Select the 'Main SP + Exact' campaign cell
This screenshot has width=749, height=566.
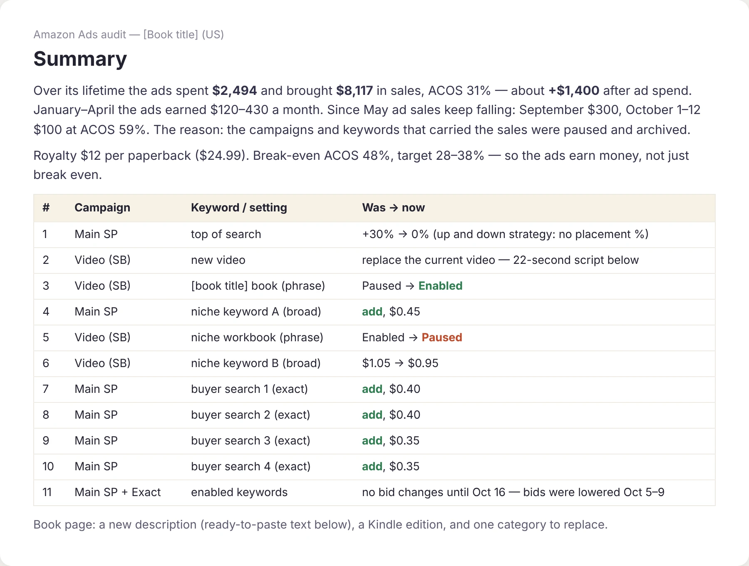tap(118, 492)
